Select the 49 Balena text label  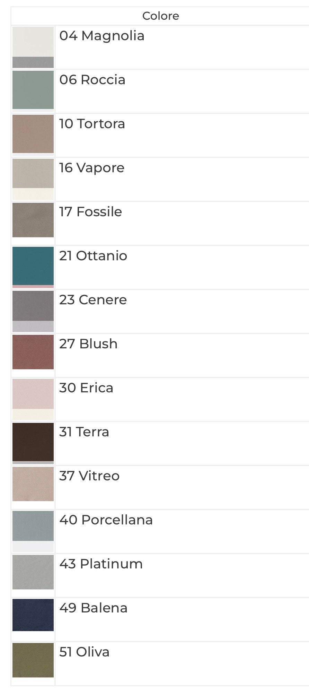[93, 608]
